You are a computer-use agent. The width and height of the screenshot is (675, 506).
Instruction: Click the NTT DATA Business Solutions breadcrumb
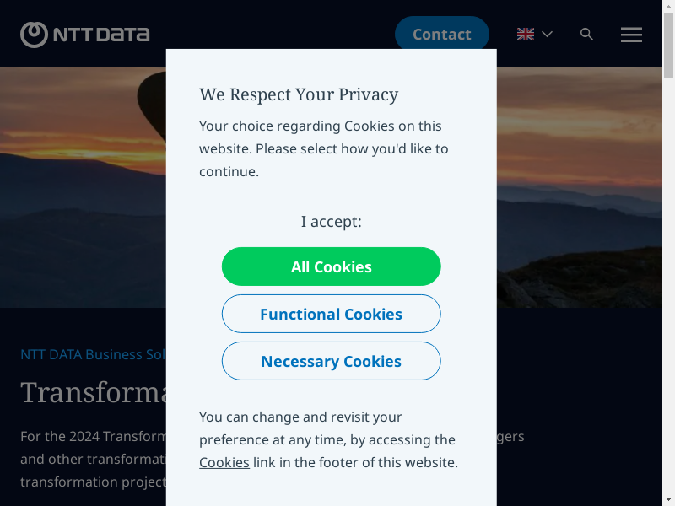(x=93, y=354)
